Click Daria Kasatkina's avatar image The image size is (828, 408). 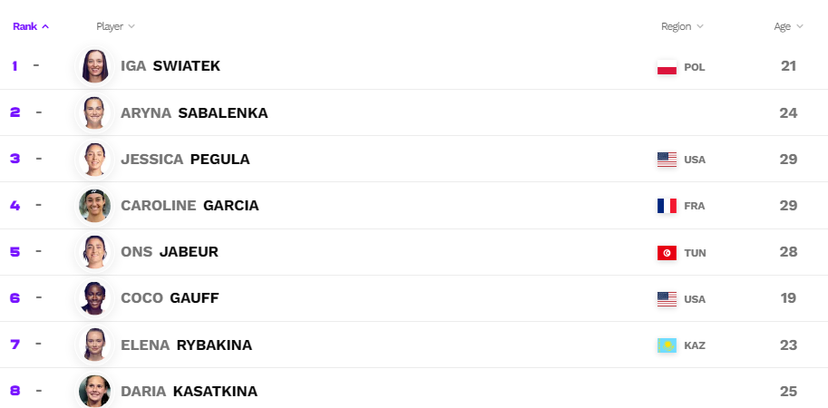pos(95,391)
